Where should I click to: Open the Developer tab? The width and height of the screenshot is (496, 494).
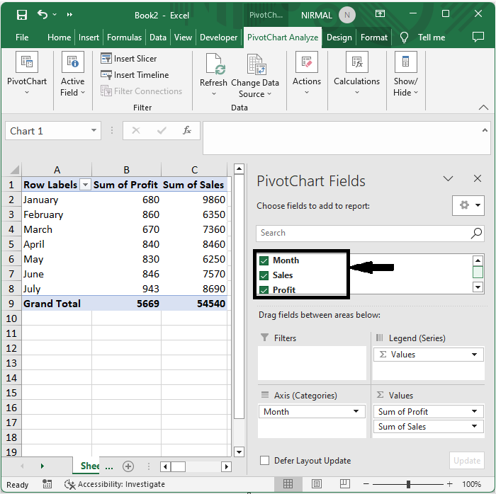[218, 38]
